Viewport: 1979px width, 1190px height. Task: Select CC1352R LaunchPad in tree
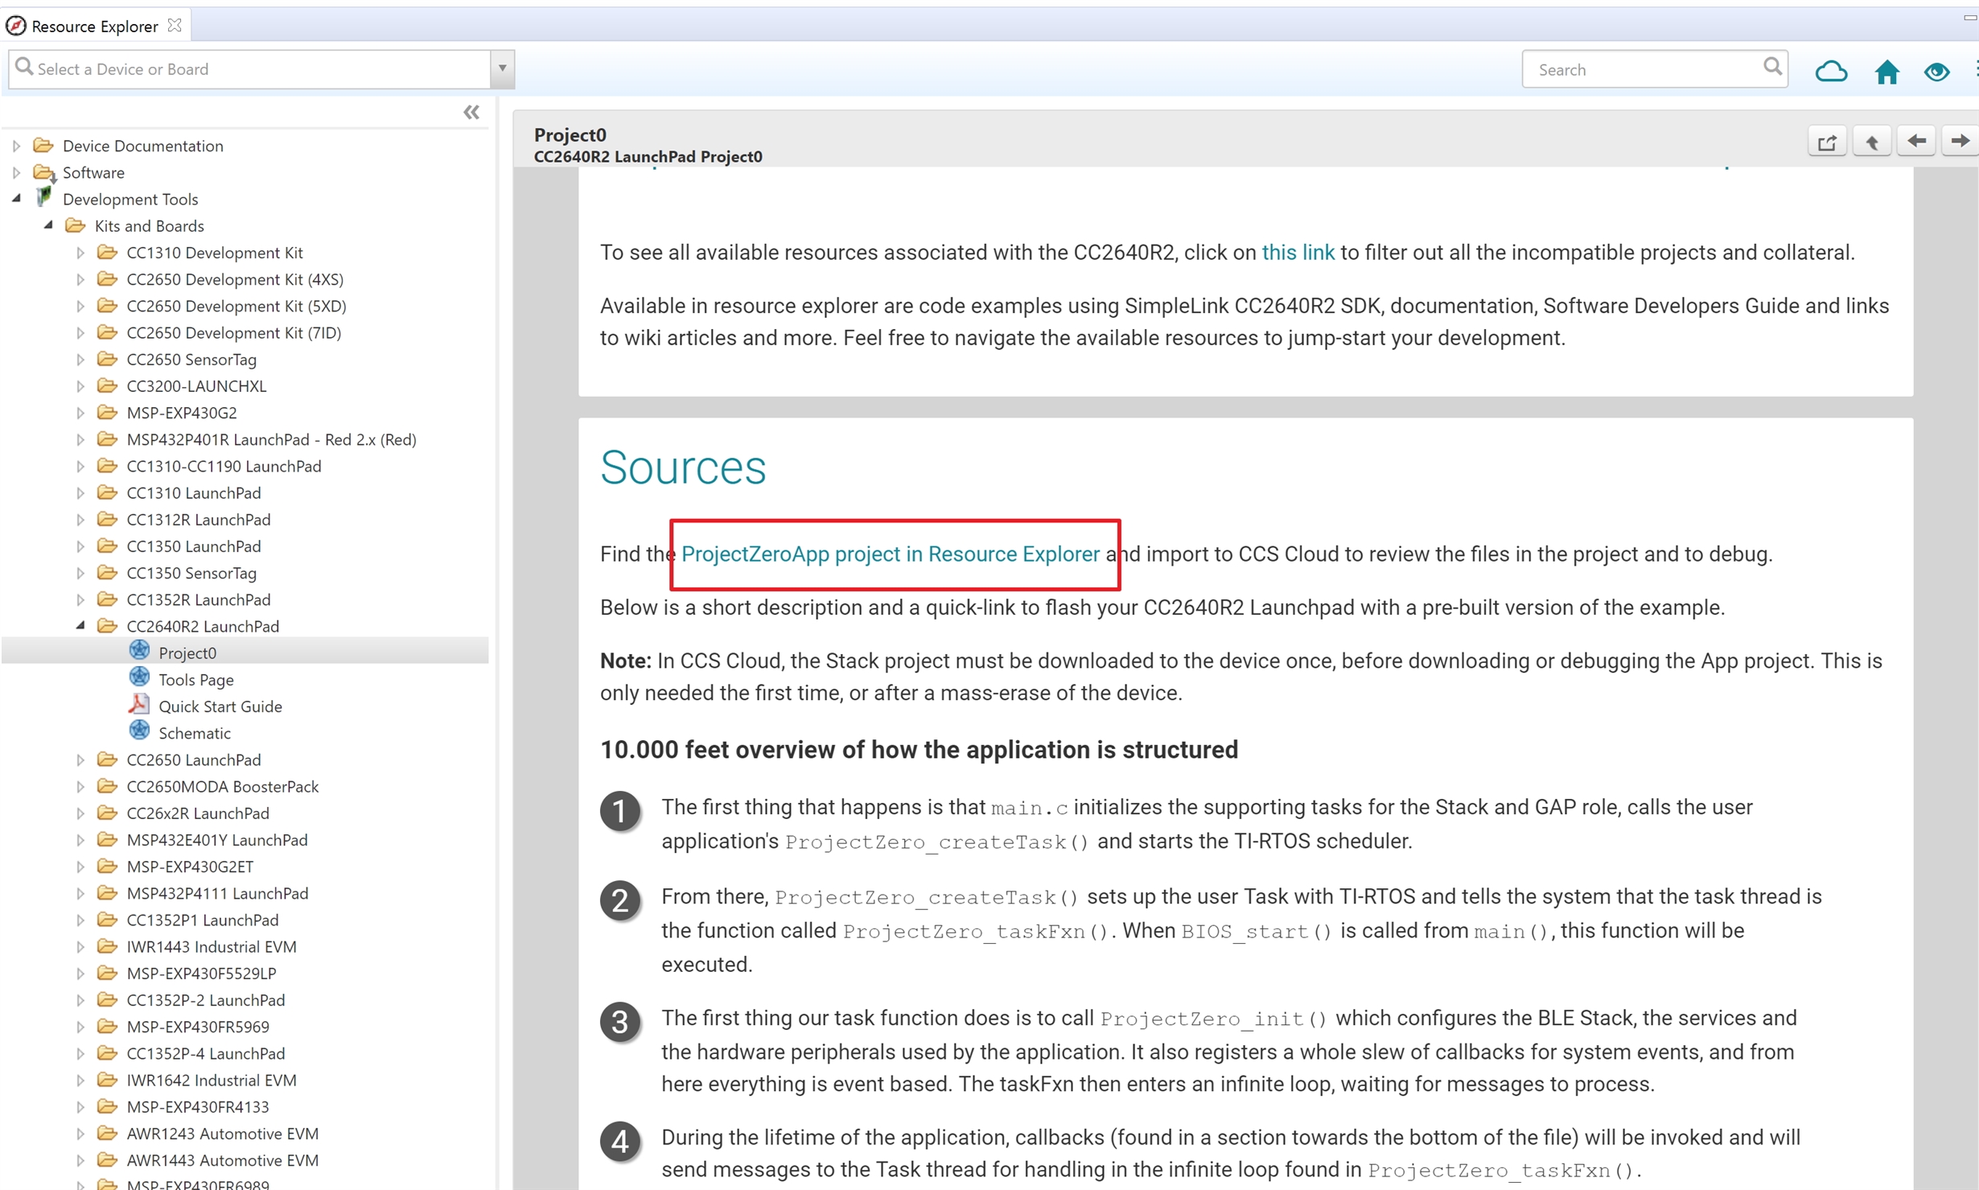(x=199, y=599)
